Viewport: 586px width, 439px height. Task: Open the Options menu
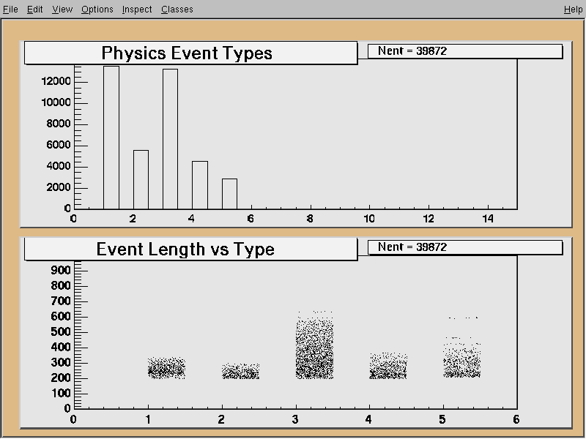97,10
